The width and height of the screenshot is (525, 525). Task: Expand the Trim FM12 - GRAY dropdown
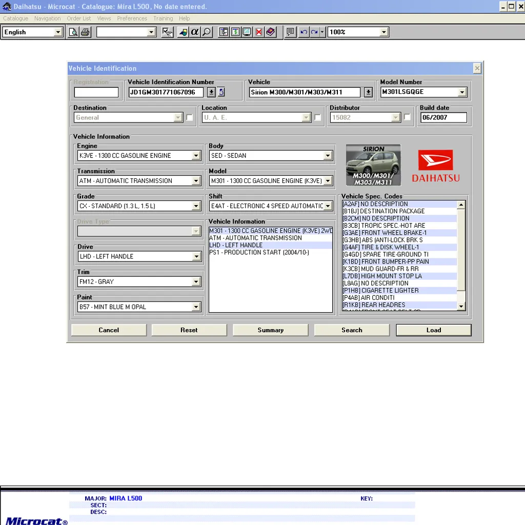click(x=196, y=282)
